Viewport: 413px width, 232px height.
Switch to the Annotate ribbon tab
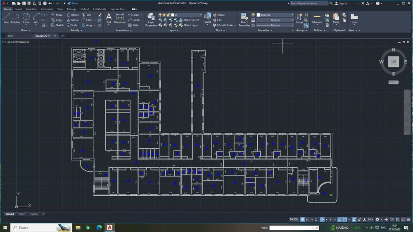pyautogui.click(x=31, y=9)
